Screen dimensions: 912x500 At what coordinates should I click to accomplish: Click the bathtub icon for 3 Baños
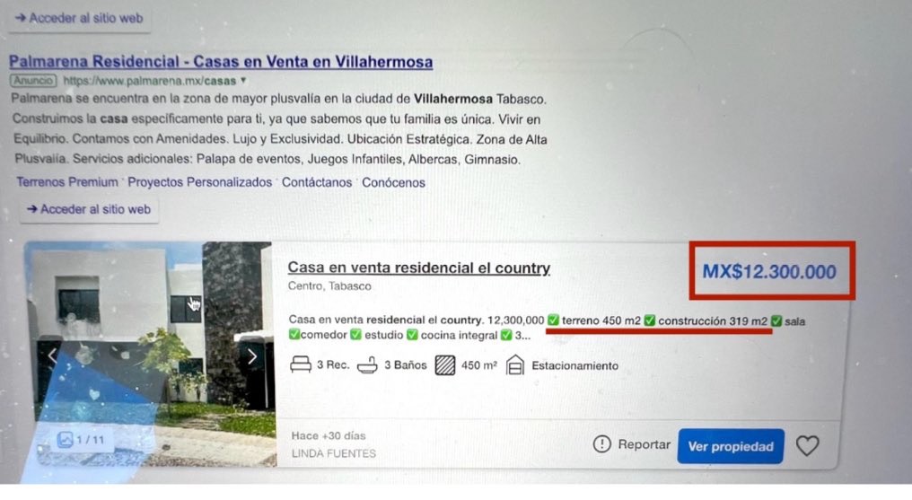tap(367, 365)
